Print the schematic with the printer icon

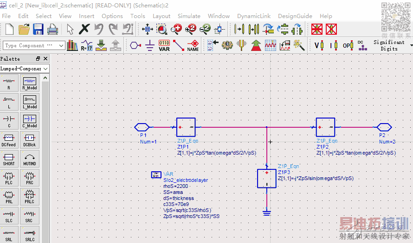[53, 29]
